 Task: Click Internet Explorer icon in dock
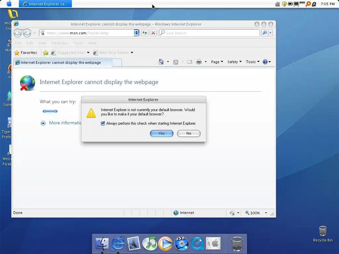(x=118, y=244)
